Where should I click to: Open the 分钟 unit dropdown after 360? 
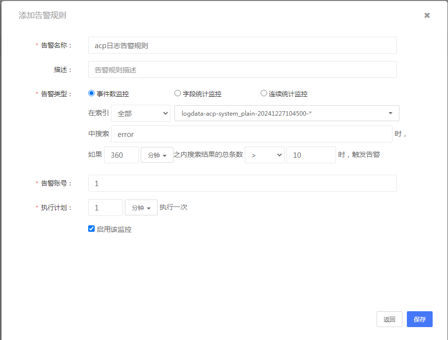click(x=157, y=155)
